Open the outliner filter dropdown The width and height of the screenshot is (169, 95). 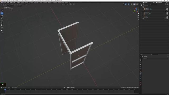(166, 4)
